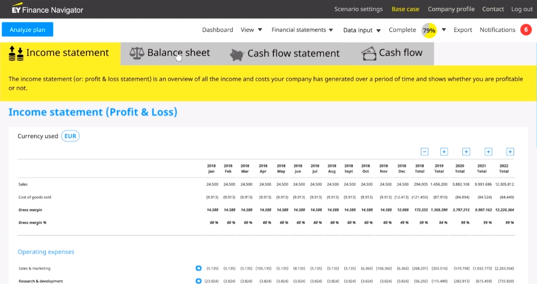
Task: Collapse the 2018 monthly columns with minus button
Action: pos(425,152)
